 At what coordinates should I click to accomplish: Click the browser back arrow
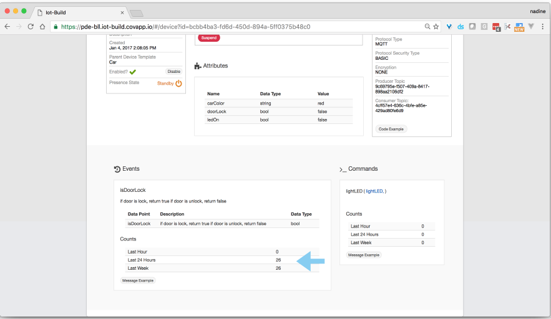(7, 27)
